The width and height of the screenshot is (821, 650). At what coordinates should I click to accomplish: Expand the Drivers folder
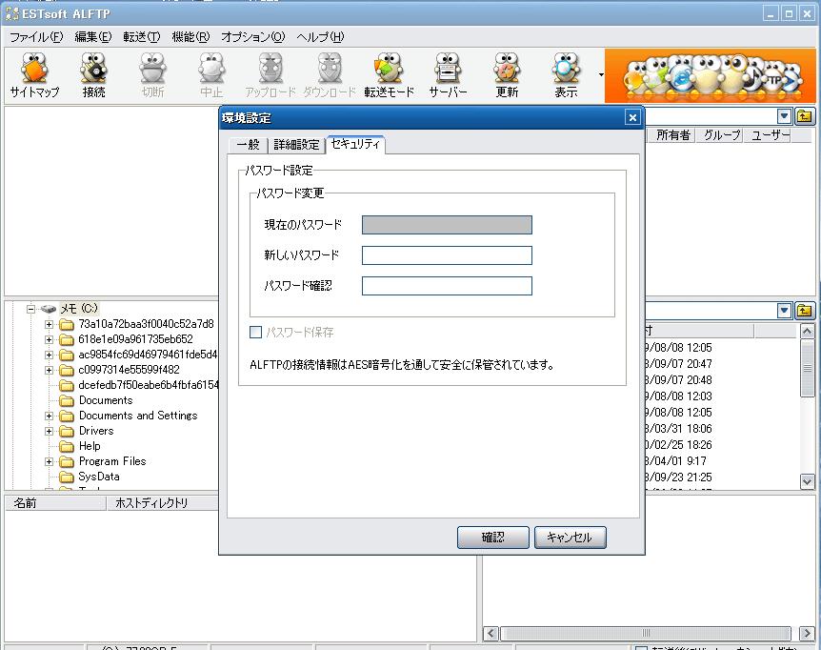pos(49,431)
